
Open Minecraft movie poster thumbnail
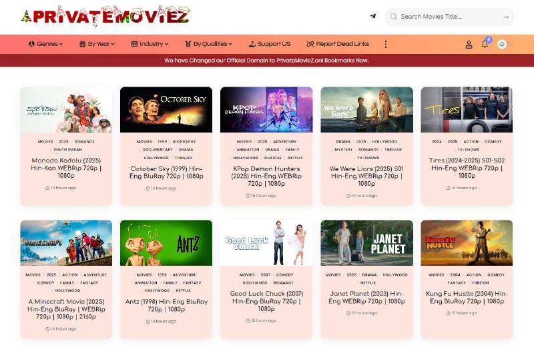pyautogui.click(x=66, y=242)
